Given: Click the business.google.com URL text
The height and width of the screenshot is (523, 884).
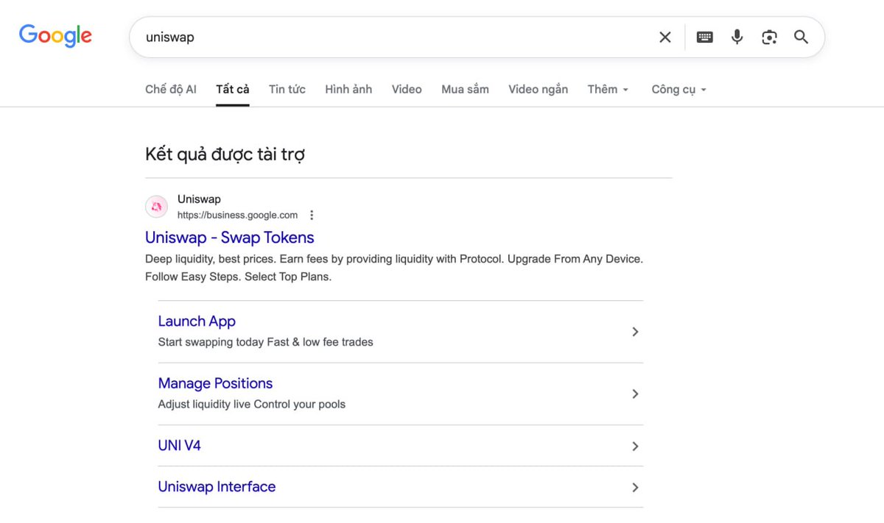Looking at the screenshot, I should [x=237, y=216].
